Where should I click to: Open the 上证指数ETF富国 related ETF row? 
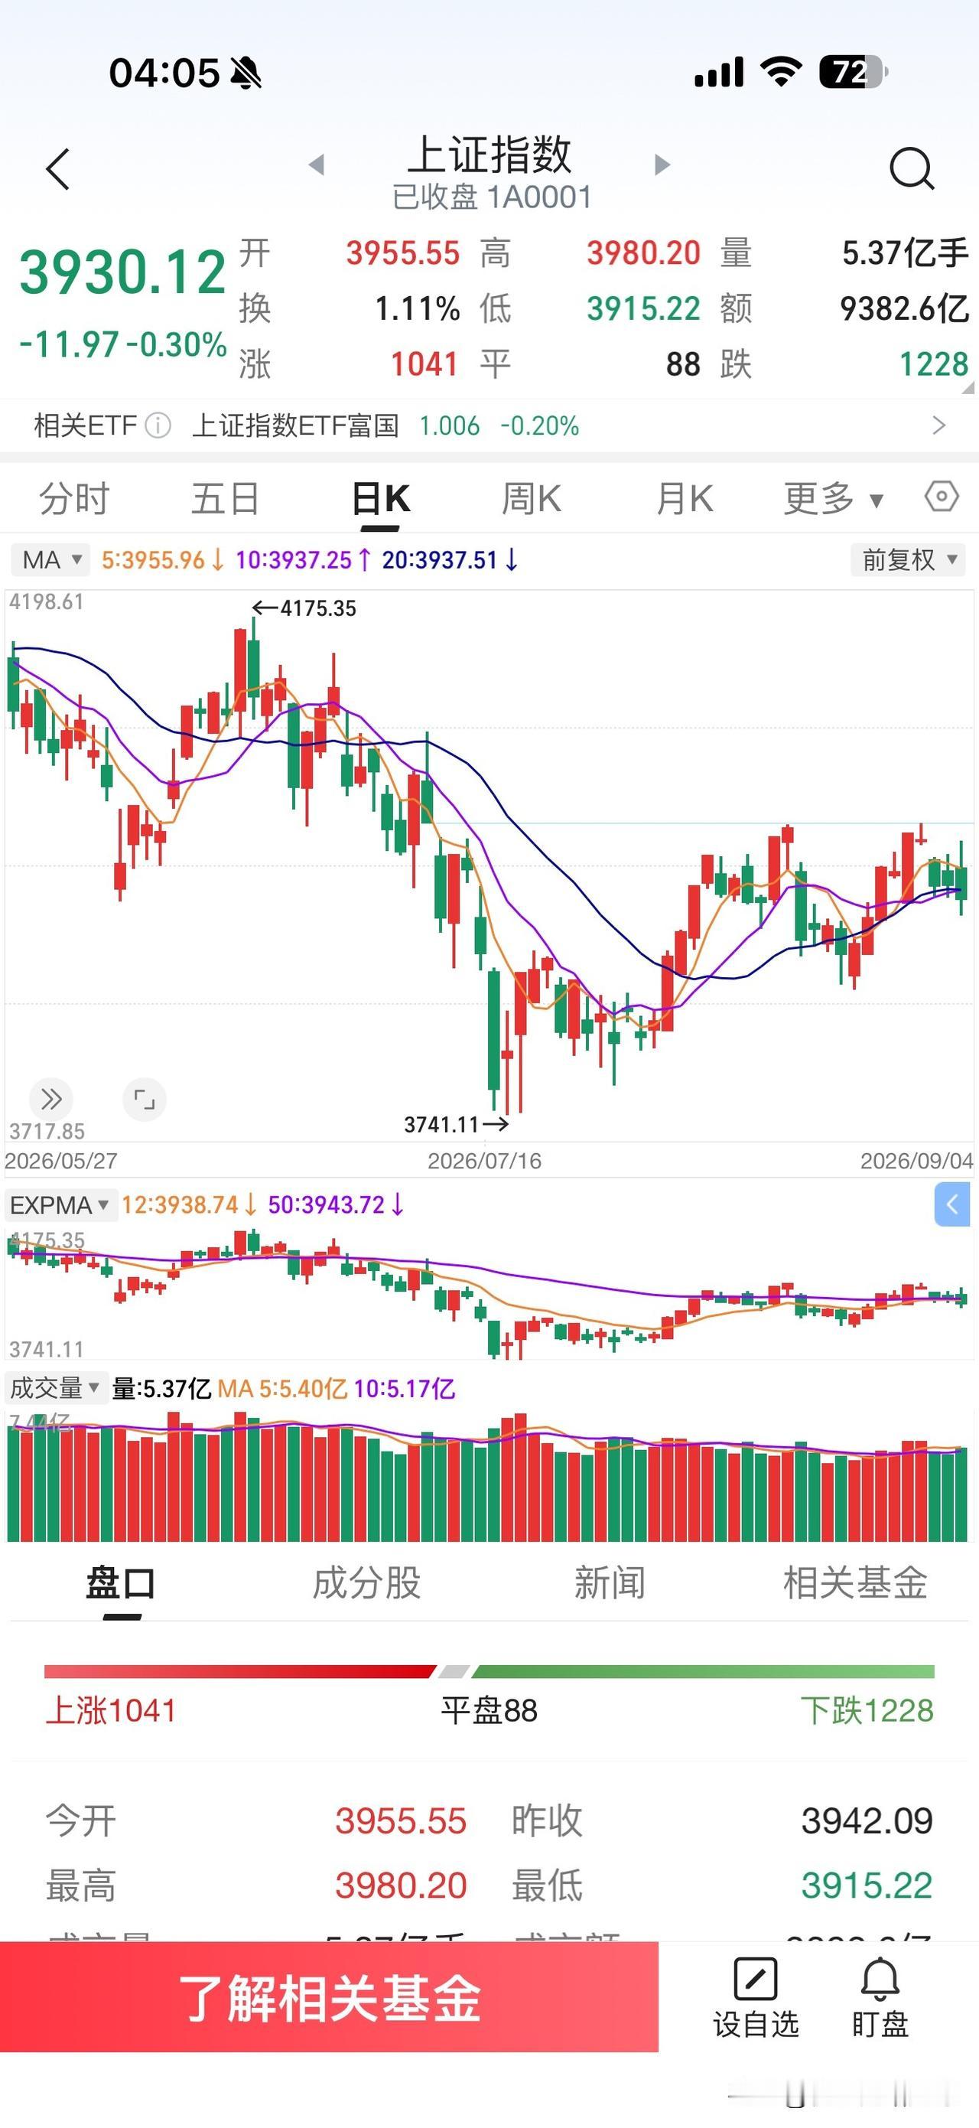point(489,425)
